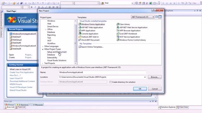The image size is (202, 113).
Task: Select Web project type
Action: (49, 24)
